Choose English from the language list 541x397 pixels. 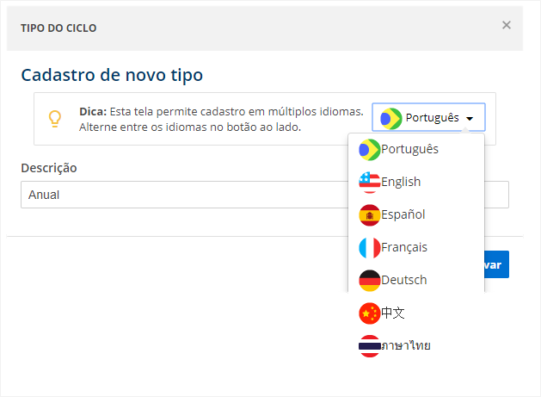coord(401,183)
